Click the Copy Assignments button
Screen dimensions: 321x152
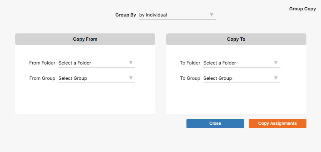(x=278, y=124)
